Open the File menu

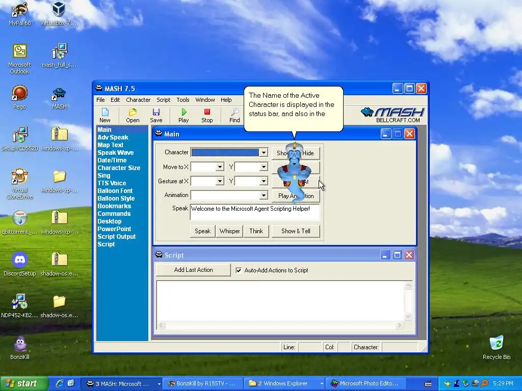100,100
